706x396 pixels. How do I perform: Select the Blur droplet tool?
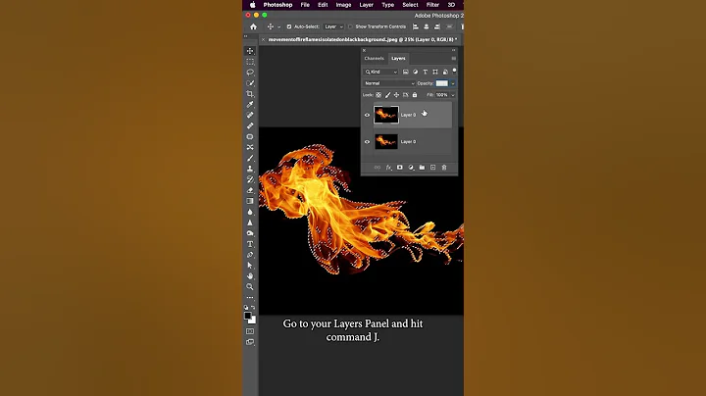[250, 212]
